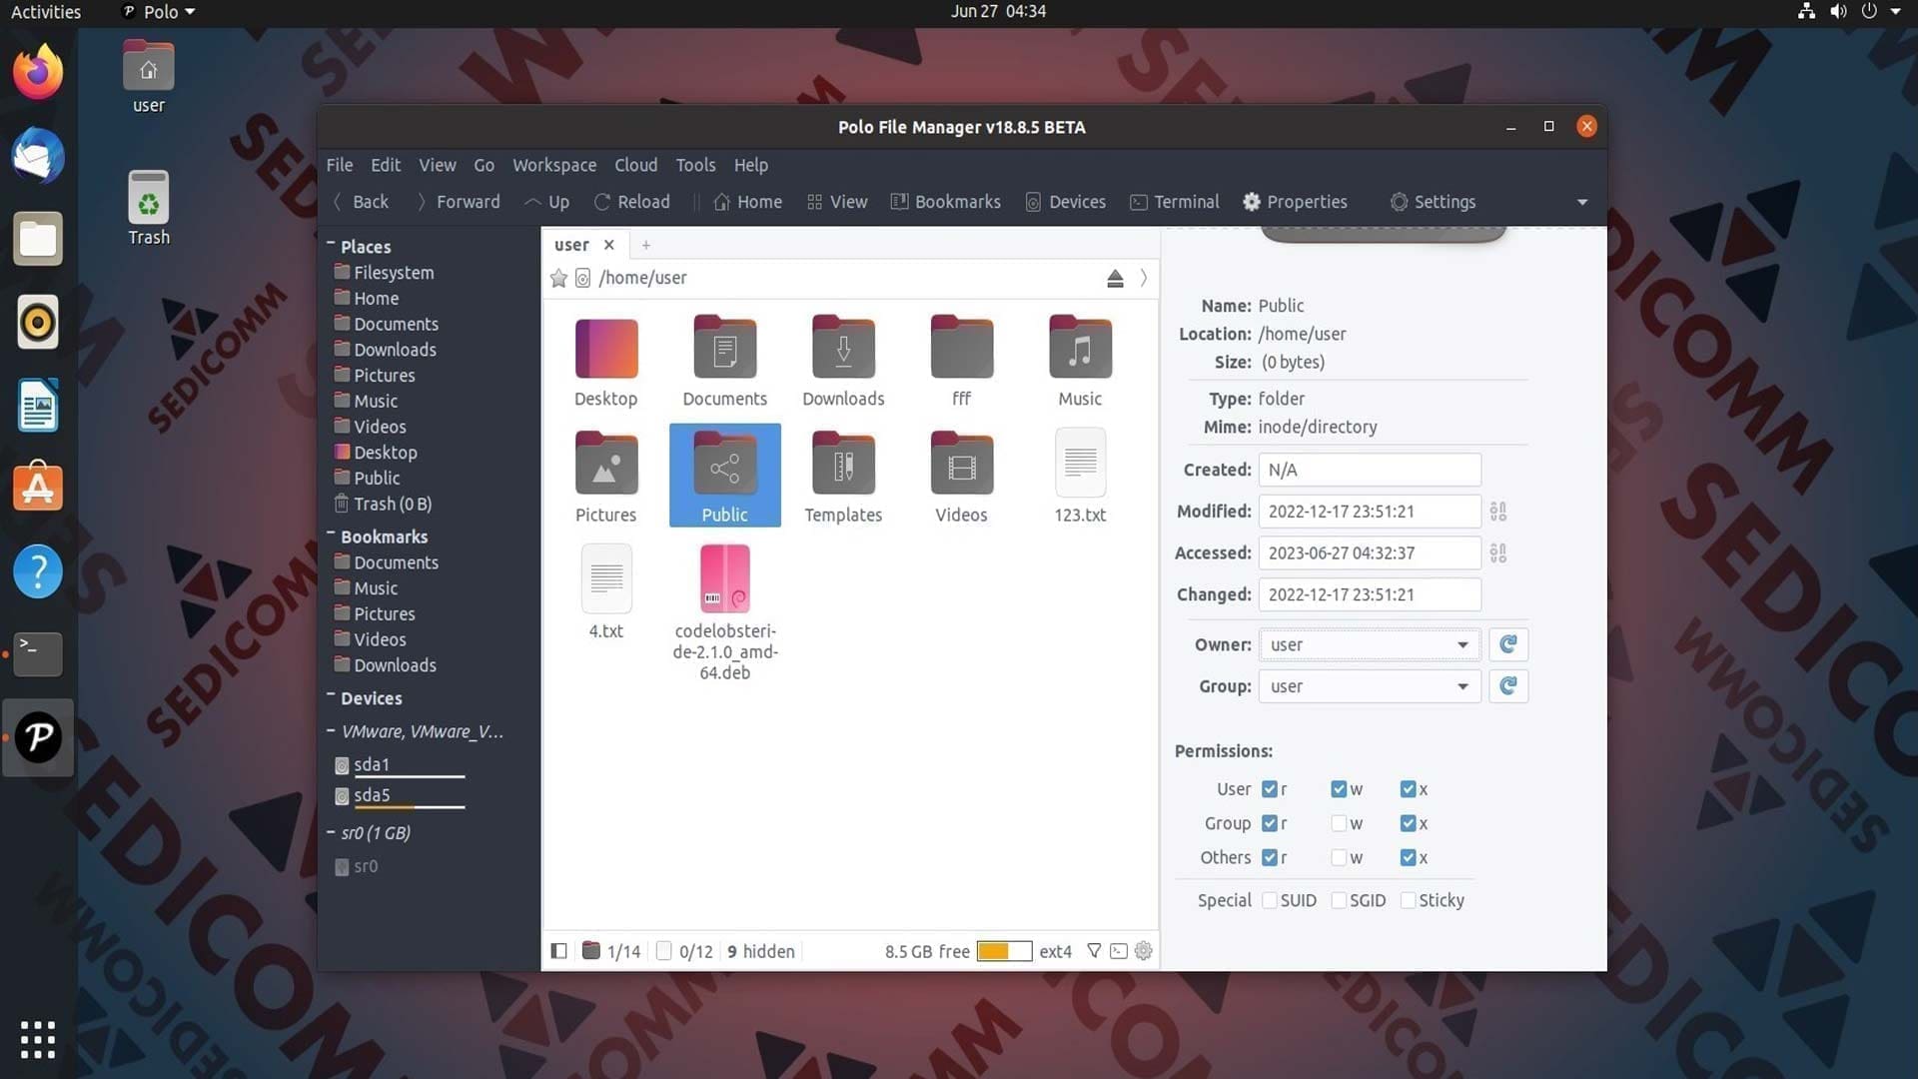The image size is (1918, 1079).
Task: Launch Firefox from the dock
Action: point(38,72)
